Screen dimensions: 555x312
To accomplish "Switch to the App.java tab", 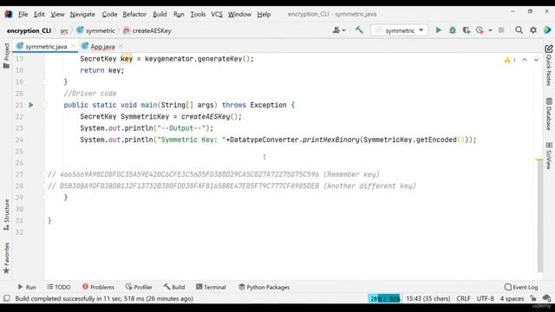I will click(102, 46).
